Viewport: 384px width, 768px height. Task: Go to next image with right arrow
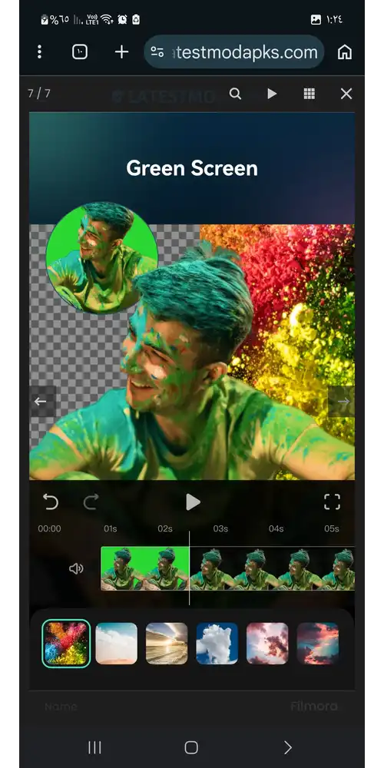(x=343, y=402)
